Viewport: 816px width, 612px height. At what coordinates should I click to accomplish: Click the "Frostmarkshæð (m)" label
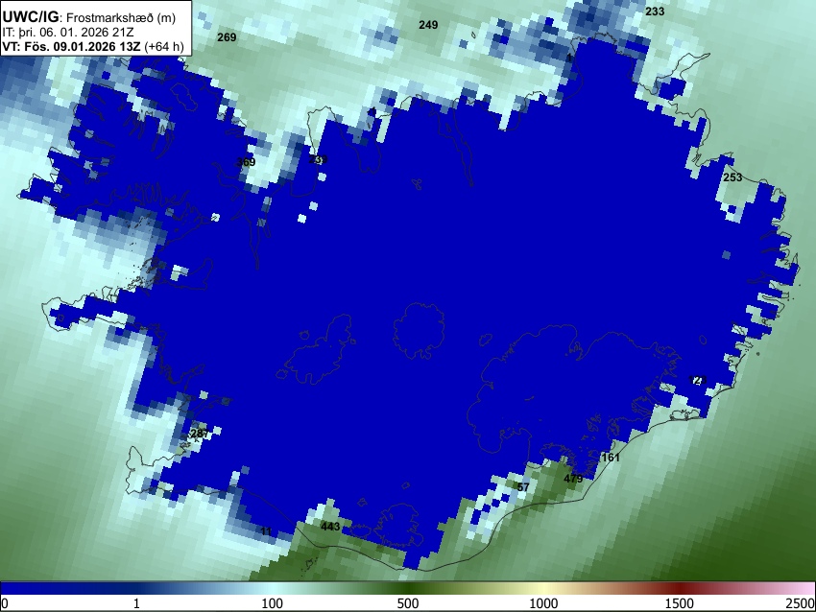[x=121, y=17]
